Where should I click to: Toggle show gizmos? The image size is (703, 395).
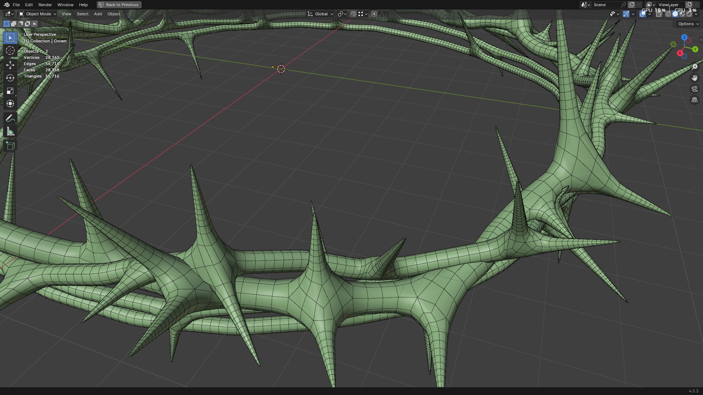pyautogui.click(x=626, y=14)
